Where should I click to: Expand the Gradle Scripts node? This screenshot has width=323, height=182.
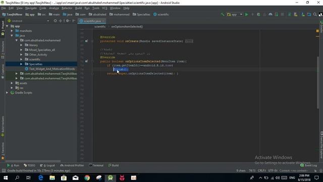click(7, 93)
